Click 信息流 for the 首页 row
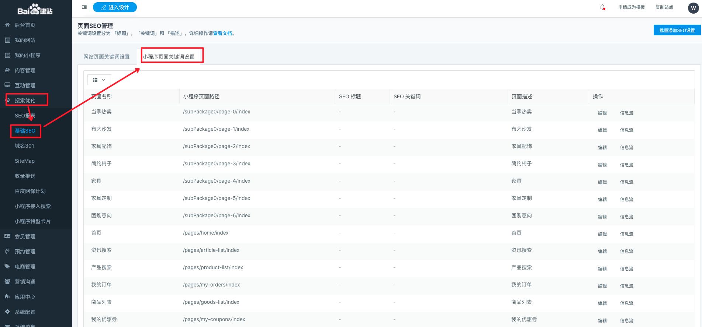The width and height of the screenshot is (702, 327). pos(626,234)
